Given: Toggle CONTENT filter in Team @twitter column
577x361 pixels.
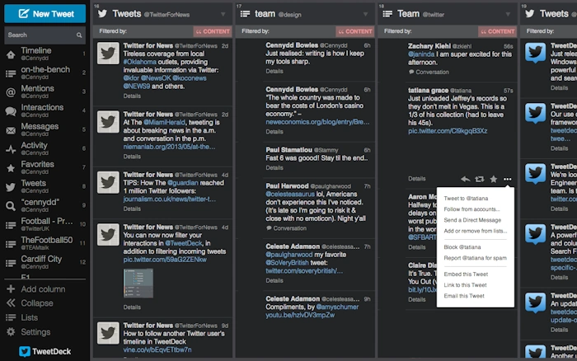Looking at the screenshot, I should tap(497, 31).
